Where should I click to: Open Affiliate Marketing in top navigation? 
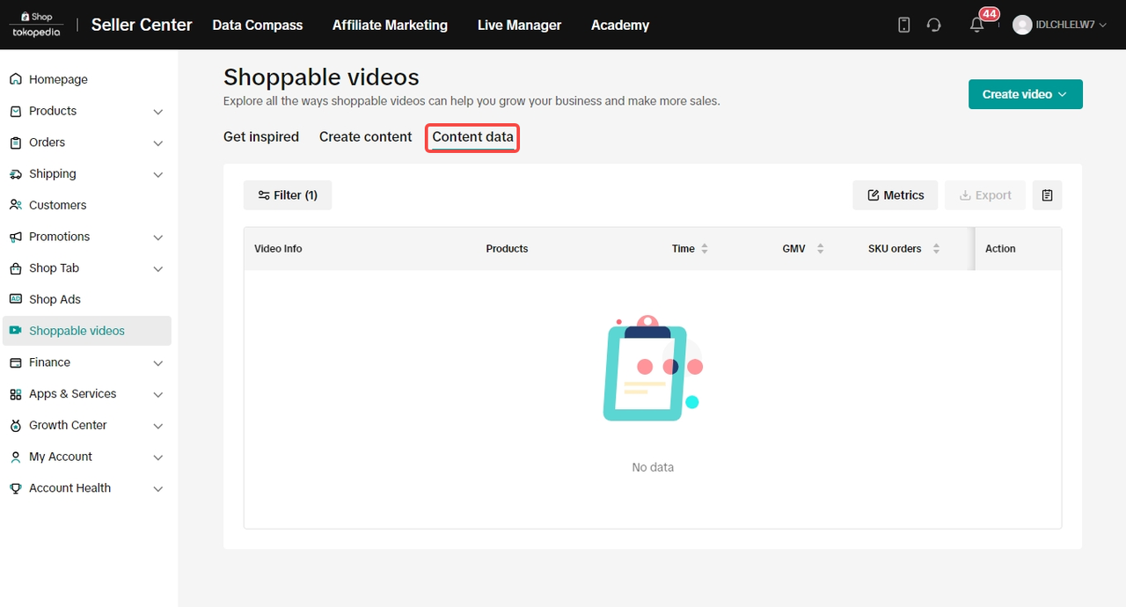click(x=390, y=25)
